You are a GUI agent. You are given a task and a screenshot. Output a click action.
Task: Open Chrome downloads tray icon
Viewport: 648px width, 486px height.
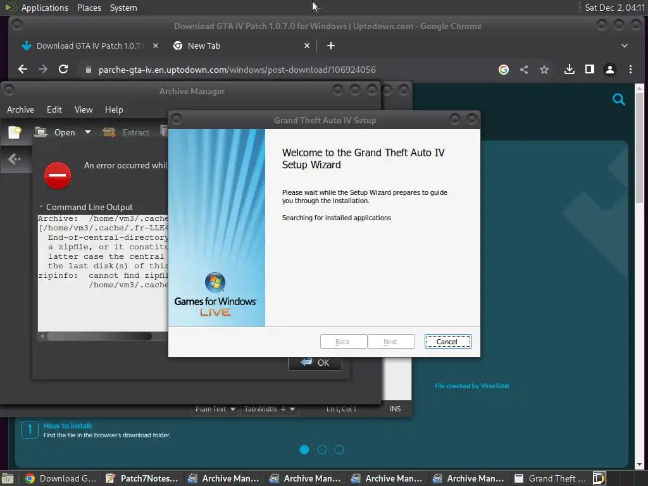pyautogui.click(x=570, y=69)
